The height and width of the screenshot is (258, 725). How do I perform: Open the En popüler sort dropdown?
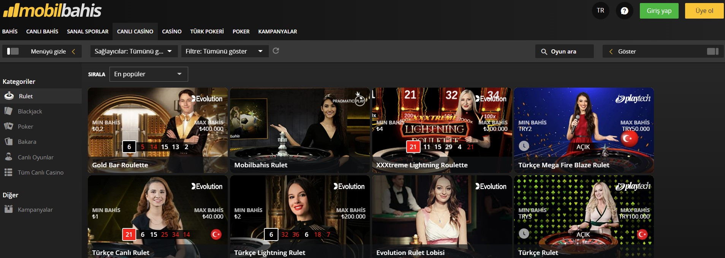pyautogui.click(x=149, y=74)
